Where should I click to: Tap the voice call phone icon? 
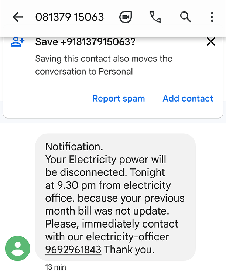click(155, 17)
